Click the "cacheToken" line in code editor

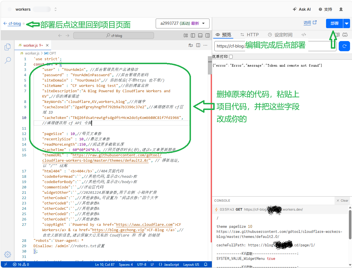click(x=113, y=118)
